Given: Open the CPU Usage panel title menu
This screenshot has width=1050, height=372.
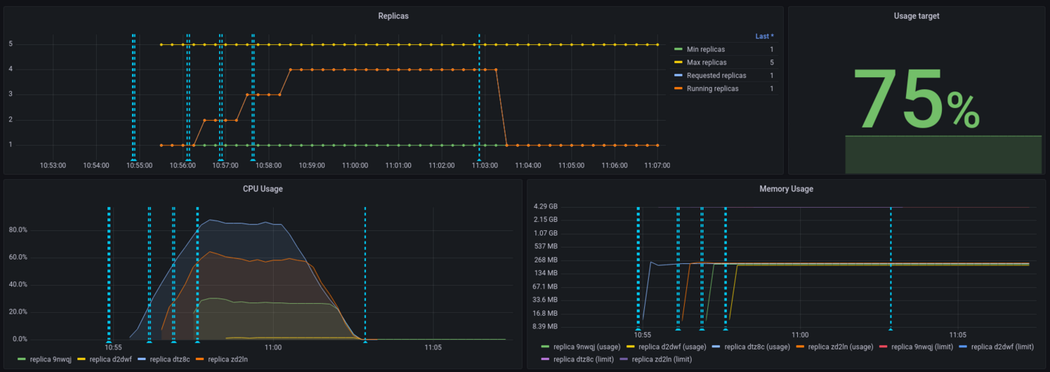Looking at the screenshot, I should click(x=262, y=189).
